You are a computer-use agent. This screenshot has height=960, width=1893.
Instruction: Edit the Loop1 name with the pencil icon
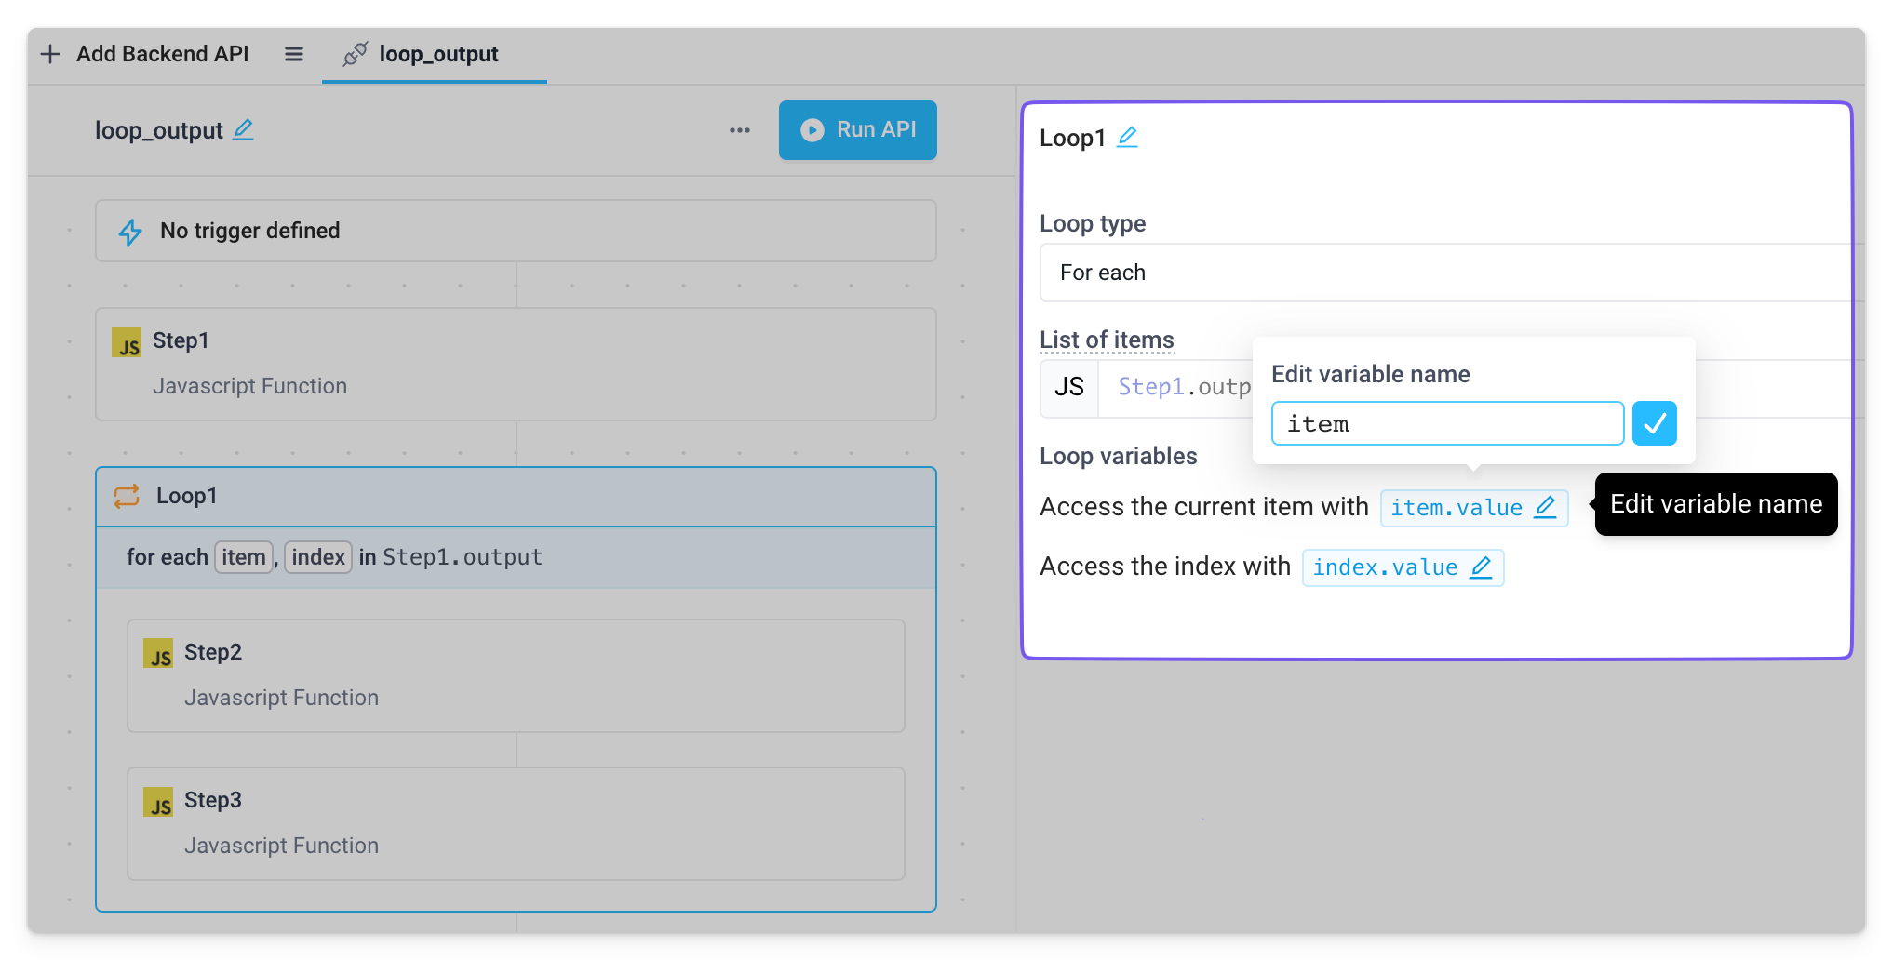[x=1127, y=137]
